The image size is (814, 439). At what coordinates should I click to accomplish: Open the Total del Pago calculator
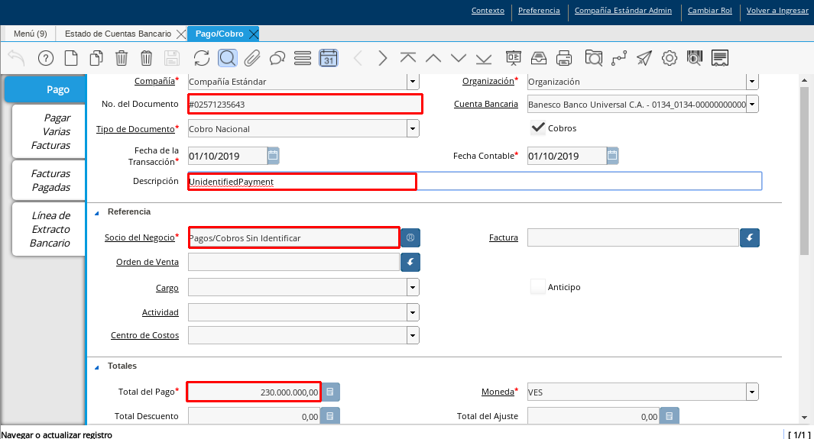330,392
